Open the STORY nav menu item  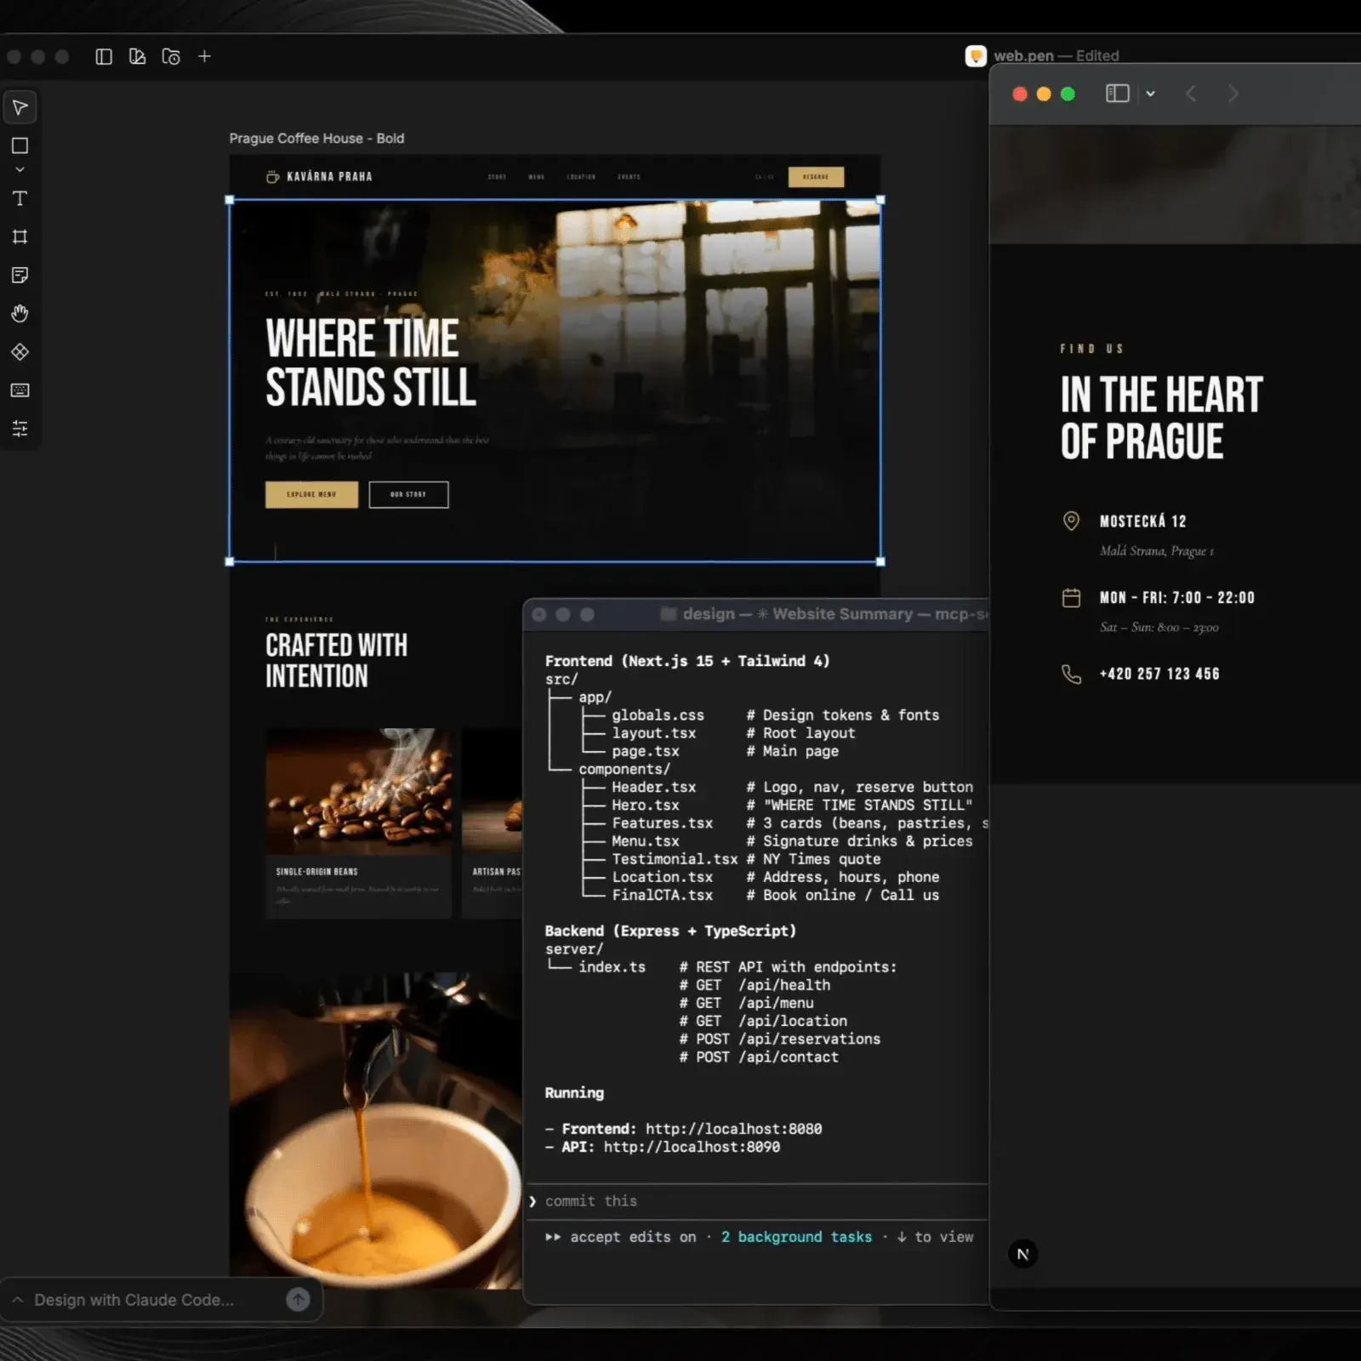[x=497, y=177]
